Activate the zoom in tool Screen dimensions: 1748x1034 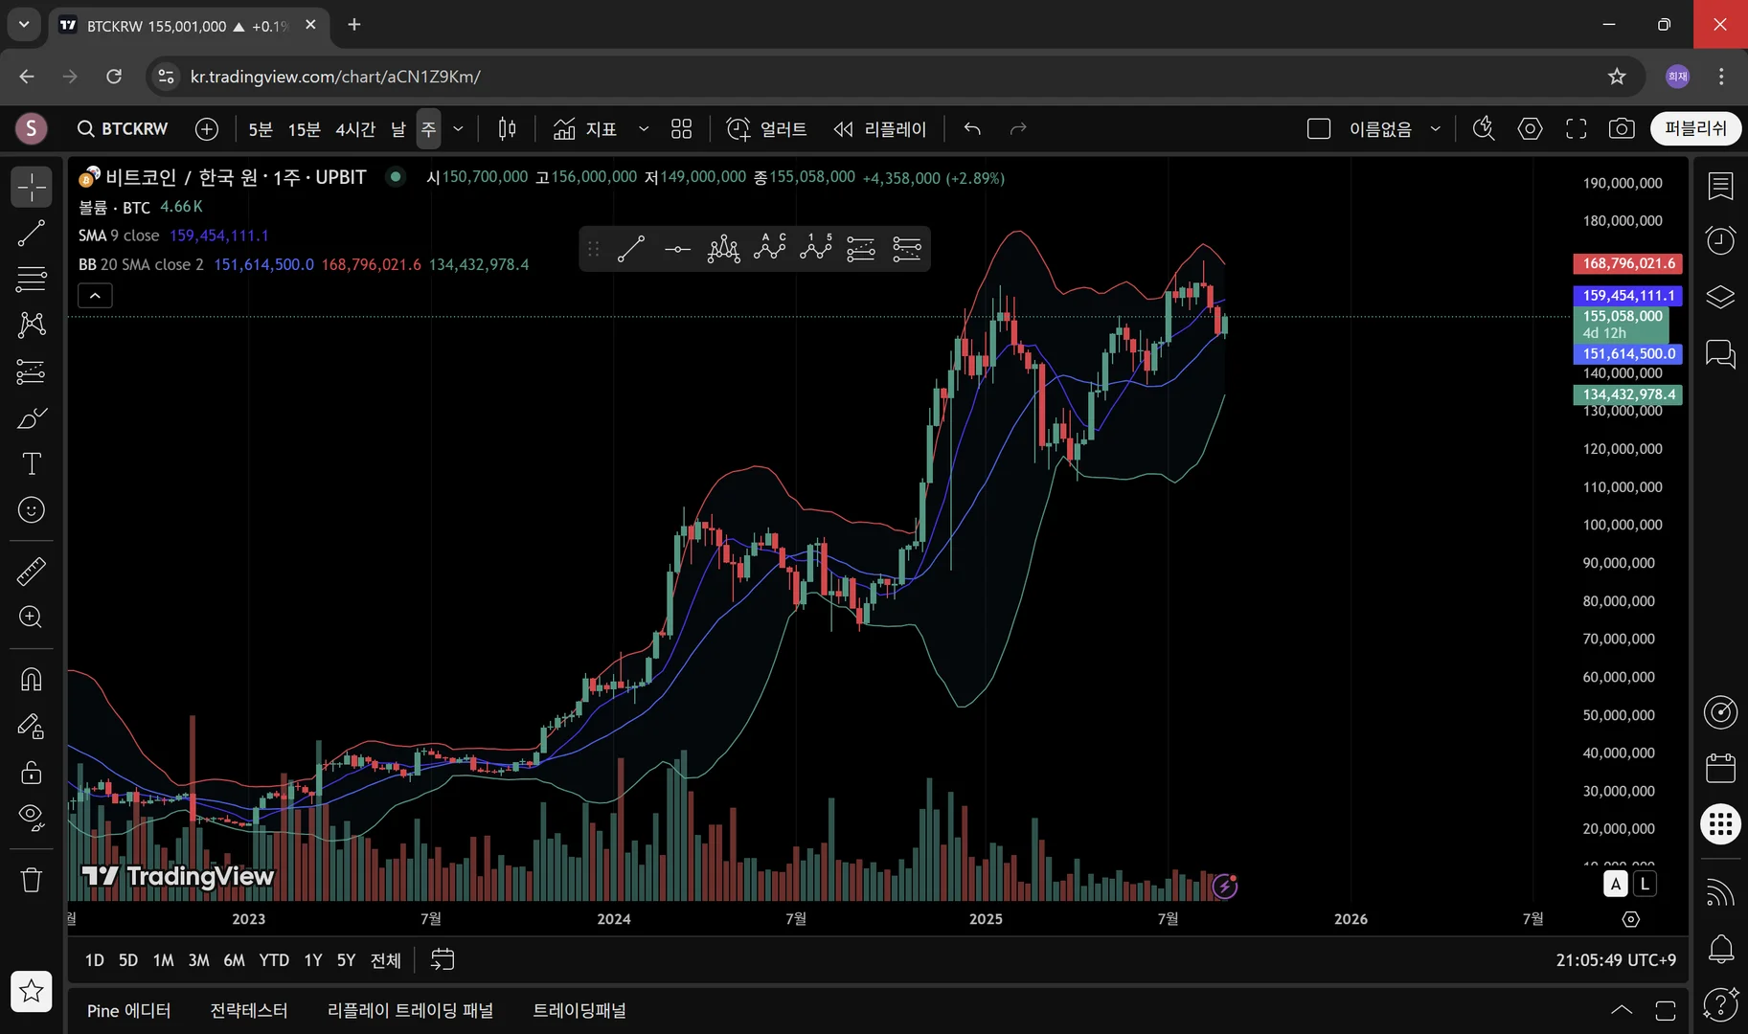pyautogui.click(x=32, y=618)
